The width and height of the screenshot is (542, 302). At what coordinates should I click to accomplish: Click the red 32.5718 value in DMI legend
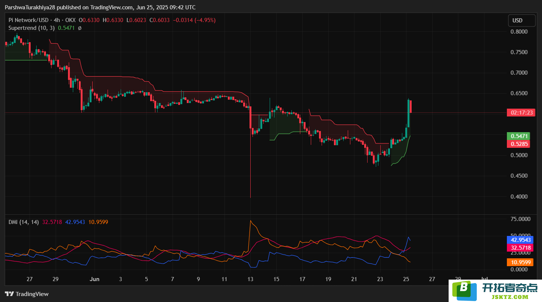[x=52, y=222]
